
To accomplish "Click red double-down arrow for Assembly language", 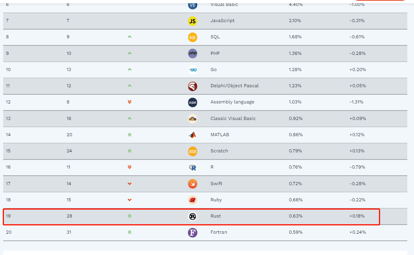I will point(129,102).
